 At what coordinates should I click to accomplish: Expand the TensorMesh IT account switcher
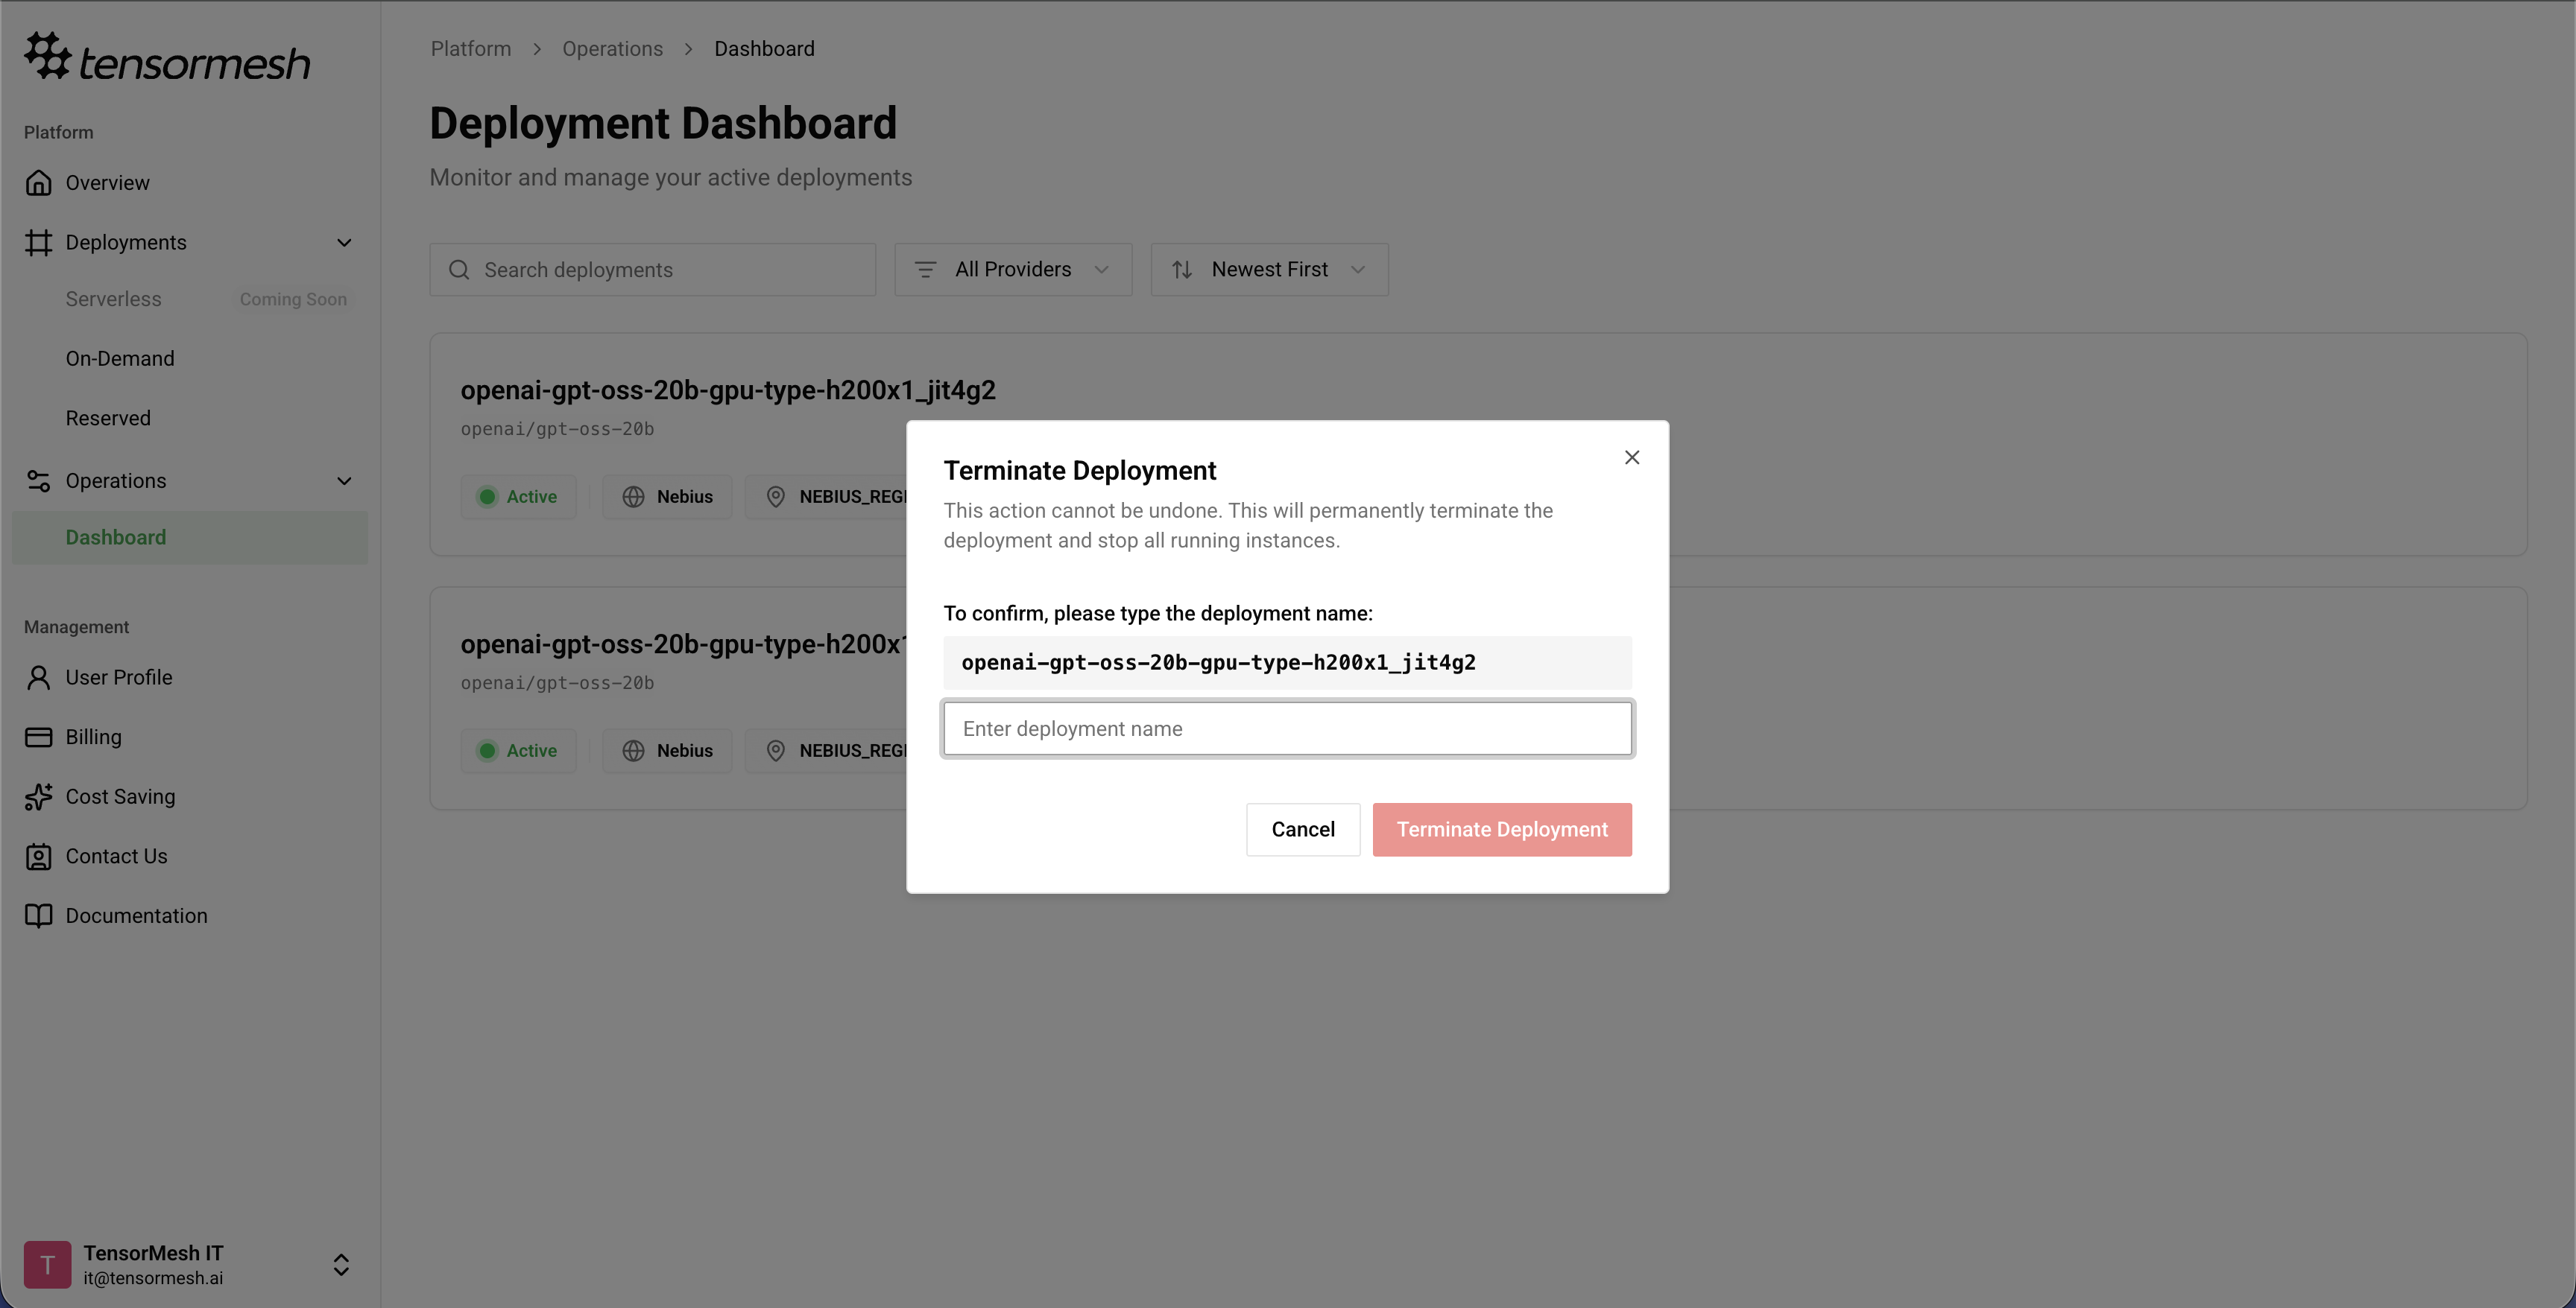tap(340, 1265)
